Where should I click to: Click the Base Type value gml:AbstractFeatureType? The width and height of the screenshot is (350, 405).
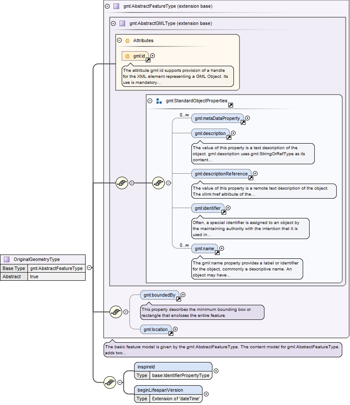56,268
